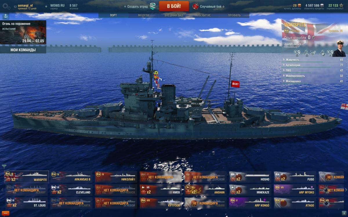Open the carousel filter funnel icon
This screenshot has height=217, width=348.
(4, 166)
